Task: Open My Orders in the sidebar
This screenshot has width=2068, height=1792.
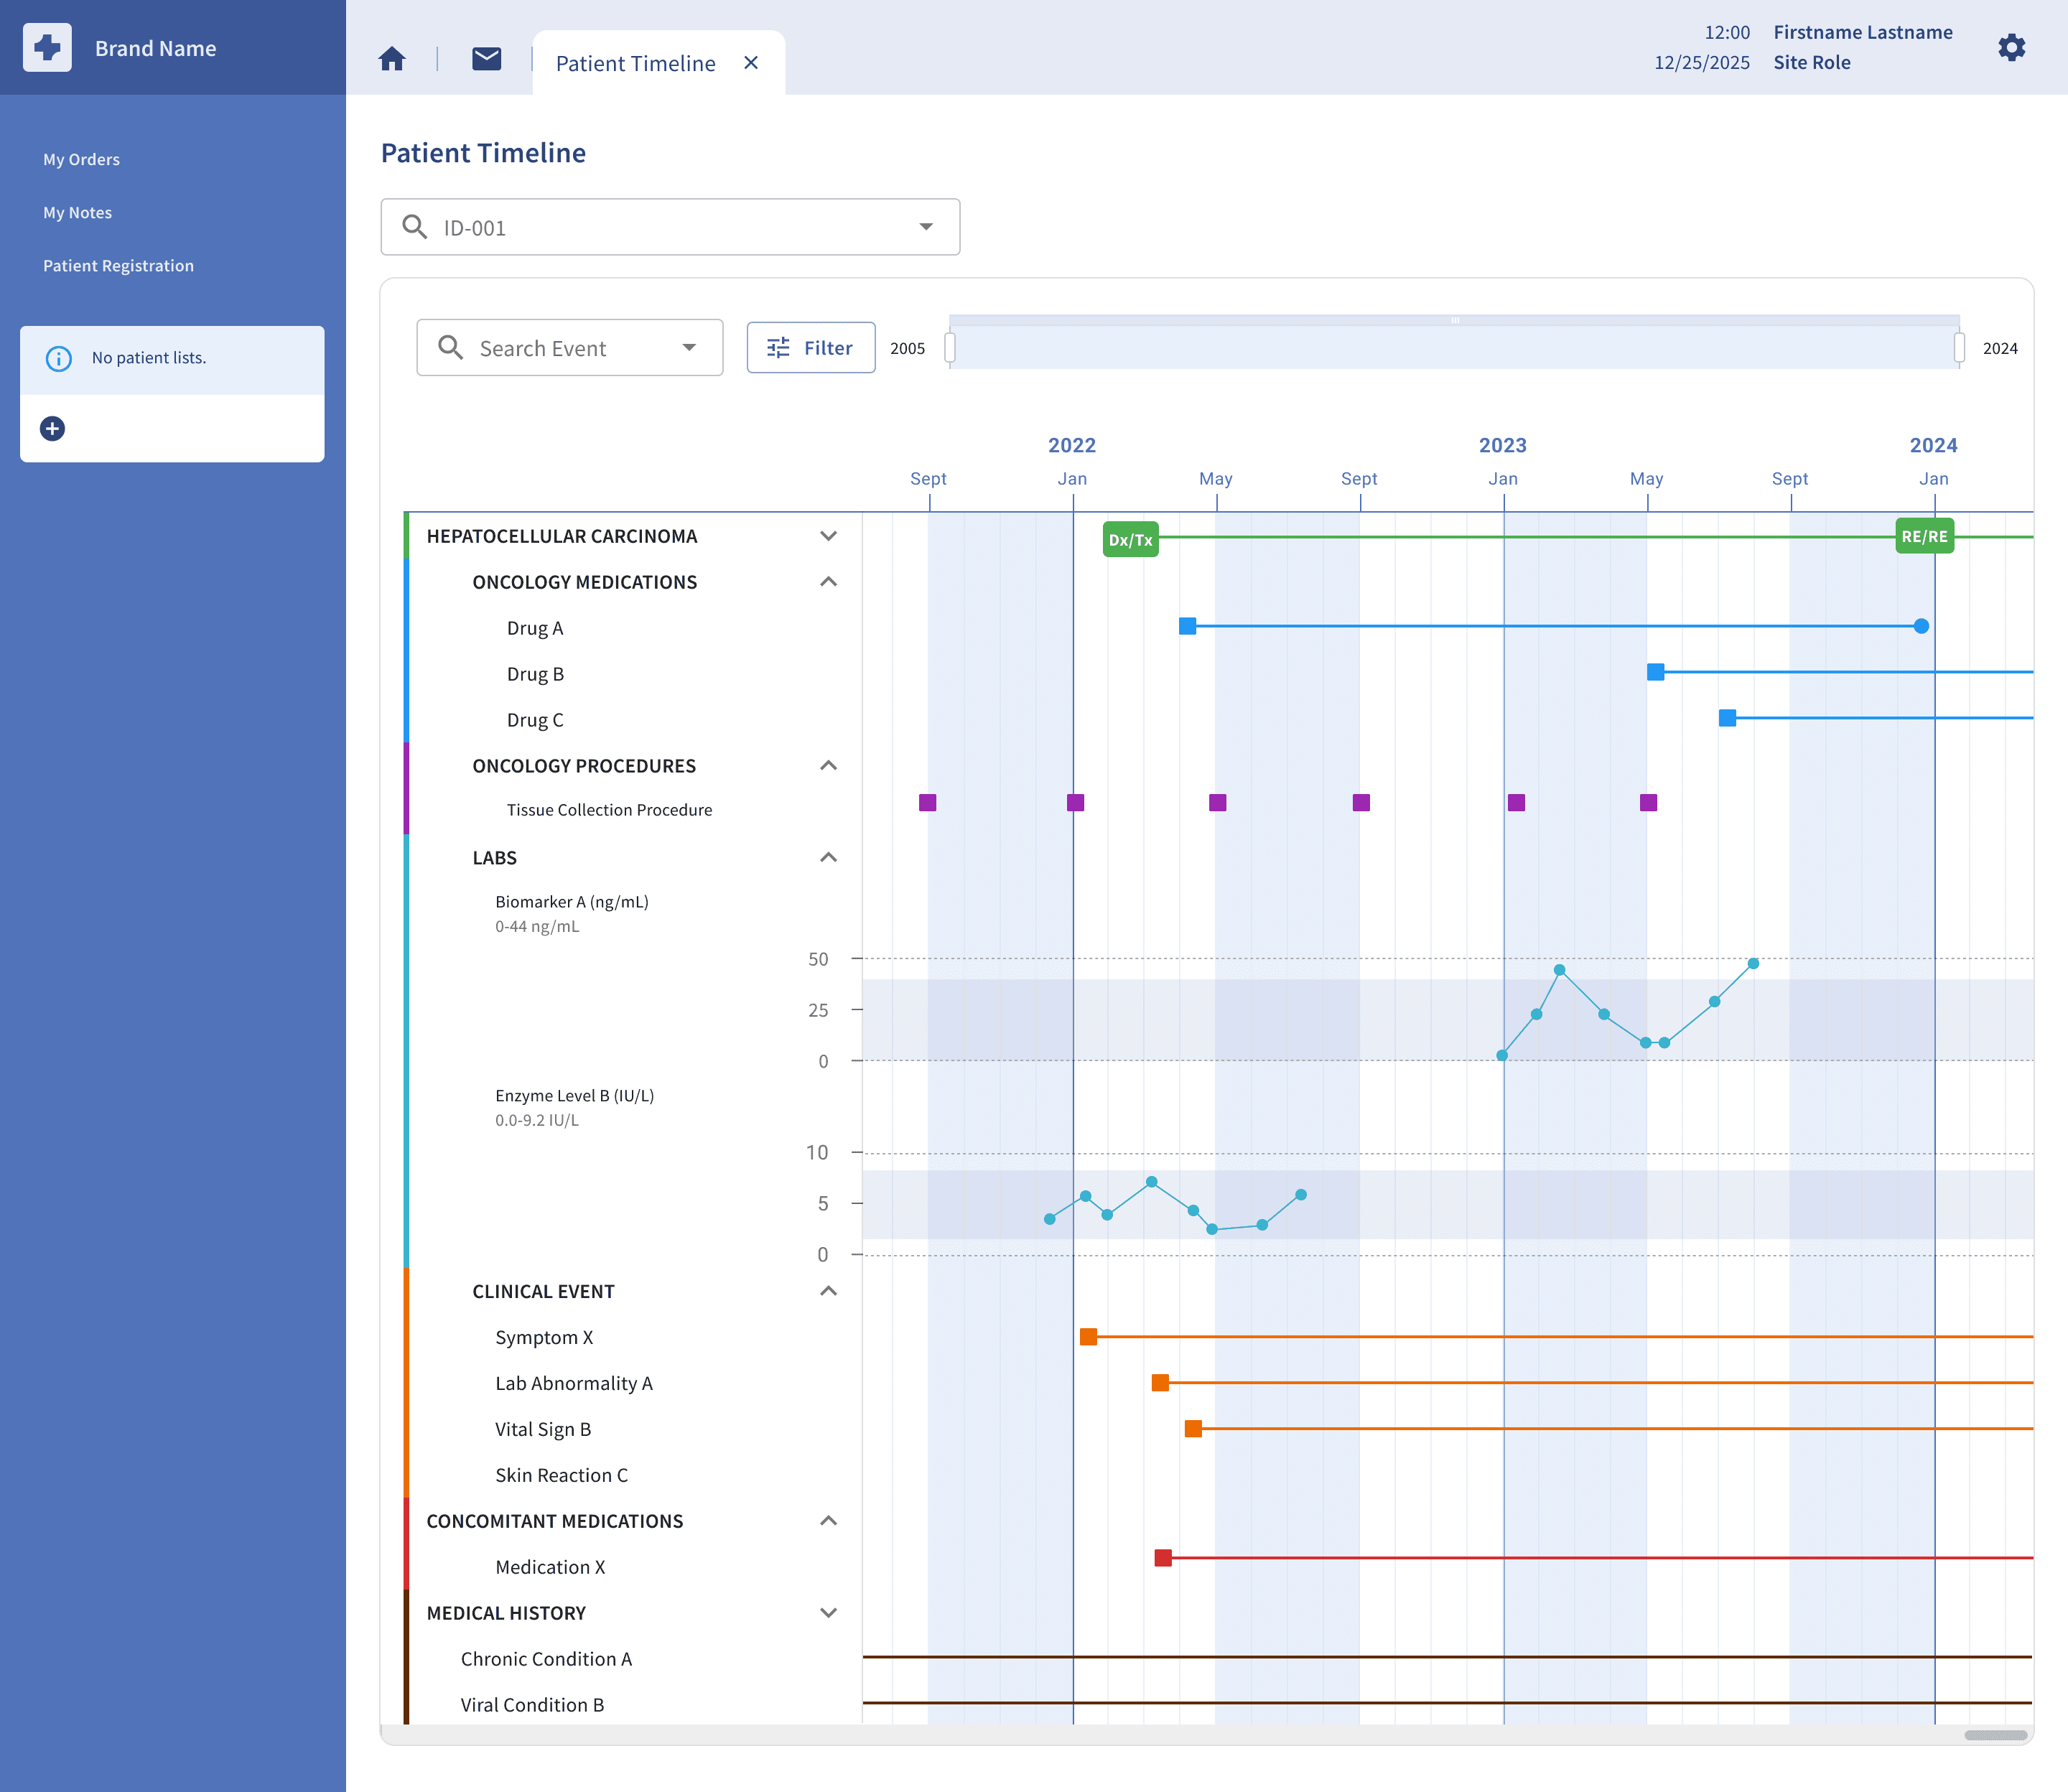Action: (x=81, y=159)
